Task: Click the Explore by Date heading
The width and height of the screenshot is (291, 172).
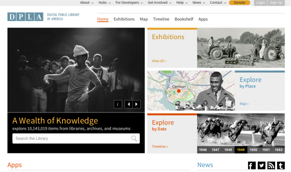Action: click(x=163, y=125)
